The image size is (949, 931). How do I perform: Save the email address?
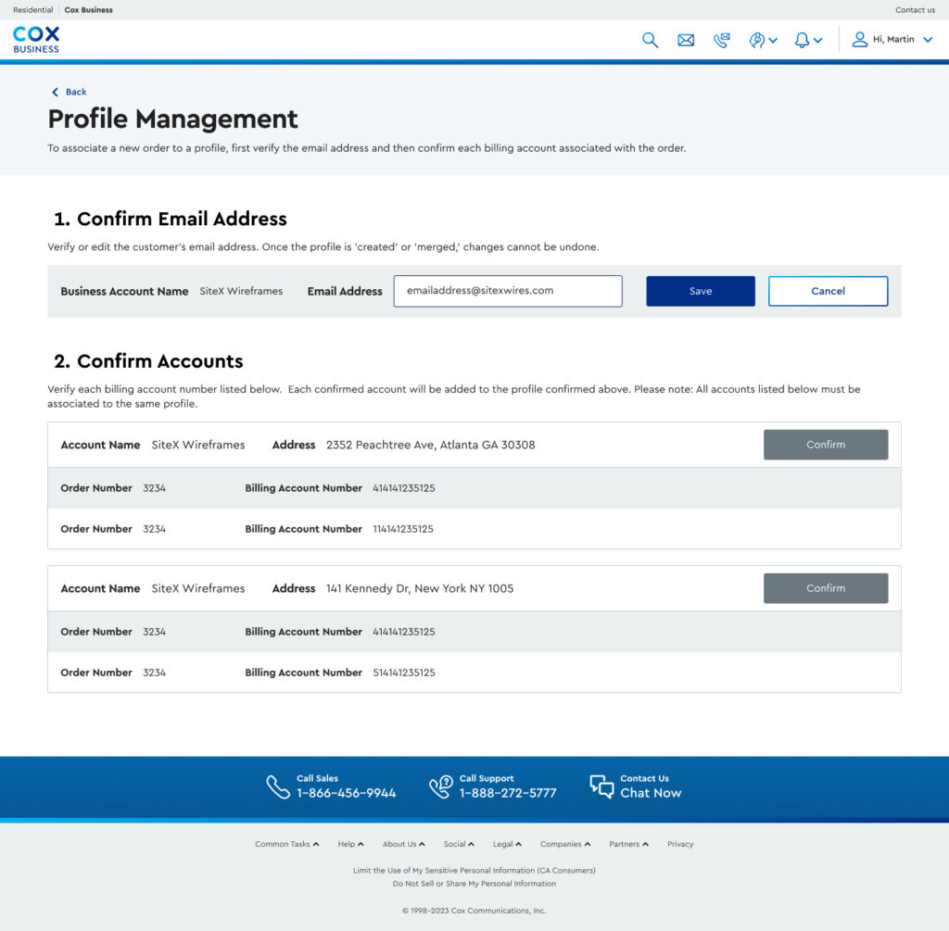[x=701, y=291]
